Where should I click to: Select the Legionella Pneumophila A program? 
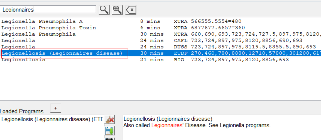pos(42,21)
